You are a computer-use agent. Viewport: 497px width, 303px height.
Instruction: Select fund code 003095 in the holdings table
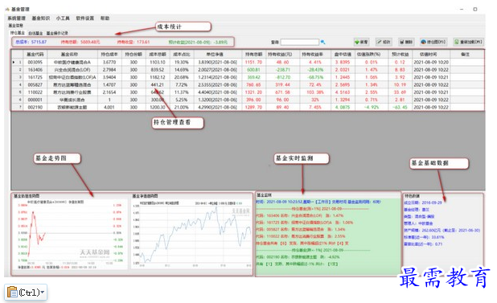(35, 63)
